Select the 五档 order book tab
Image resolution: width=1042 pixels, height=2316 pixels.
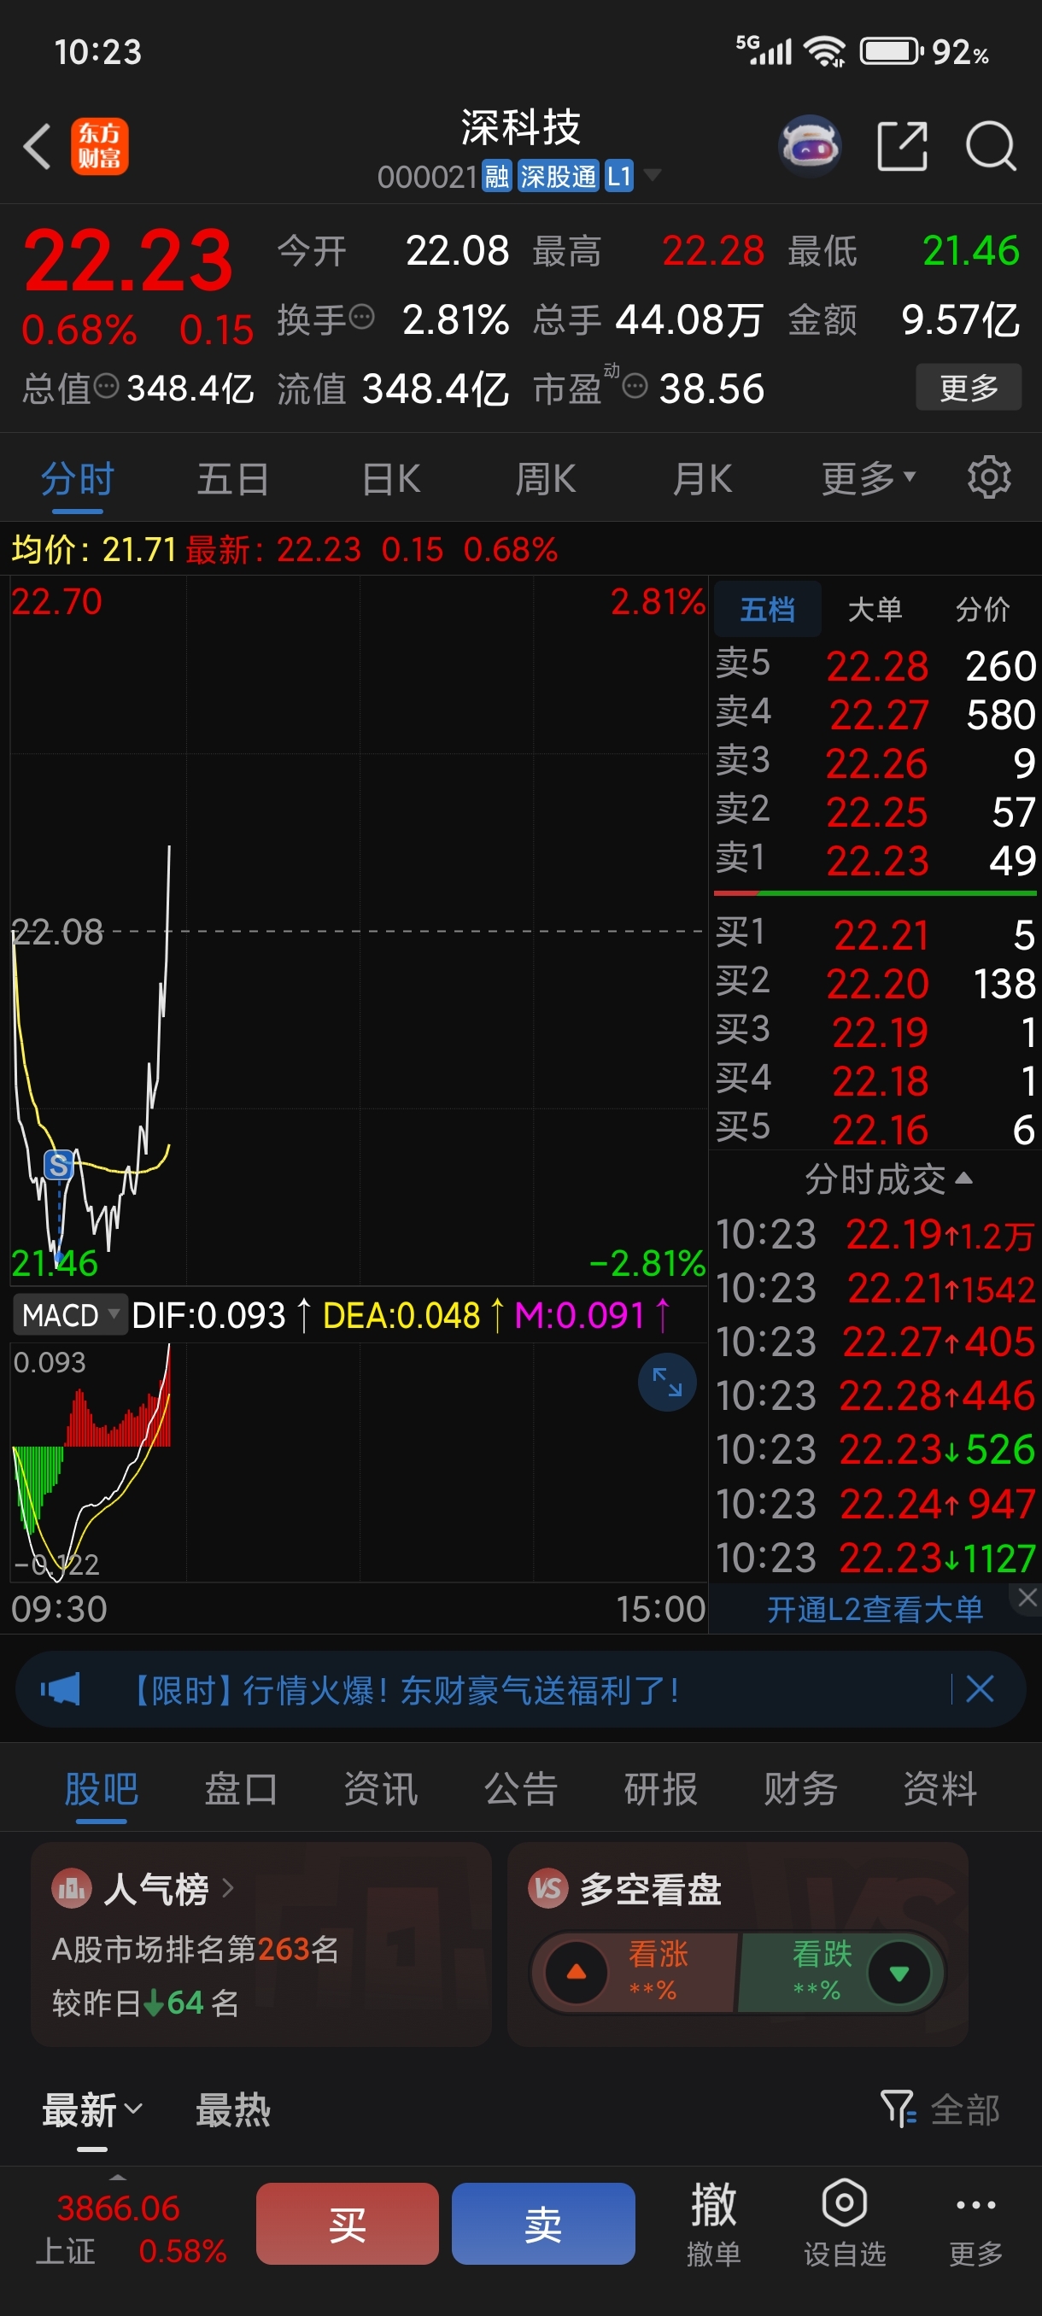(x=767, y=610)
